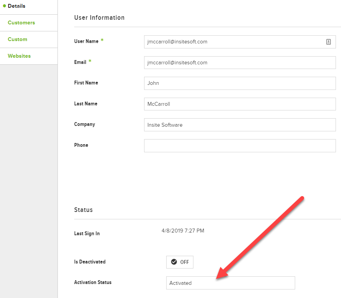
Task: Click the Activation Status label
Action: tap(93, 282)
